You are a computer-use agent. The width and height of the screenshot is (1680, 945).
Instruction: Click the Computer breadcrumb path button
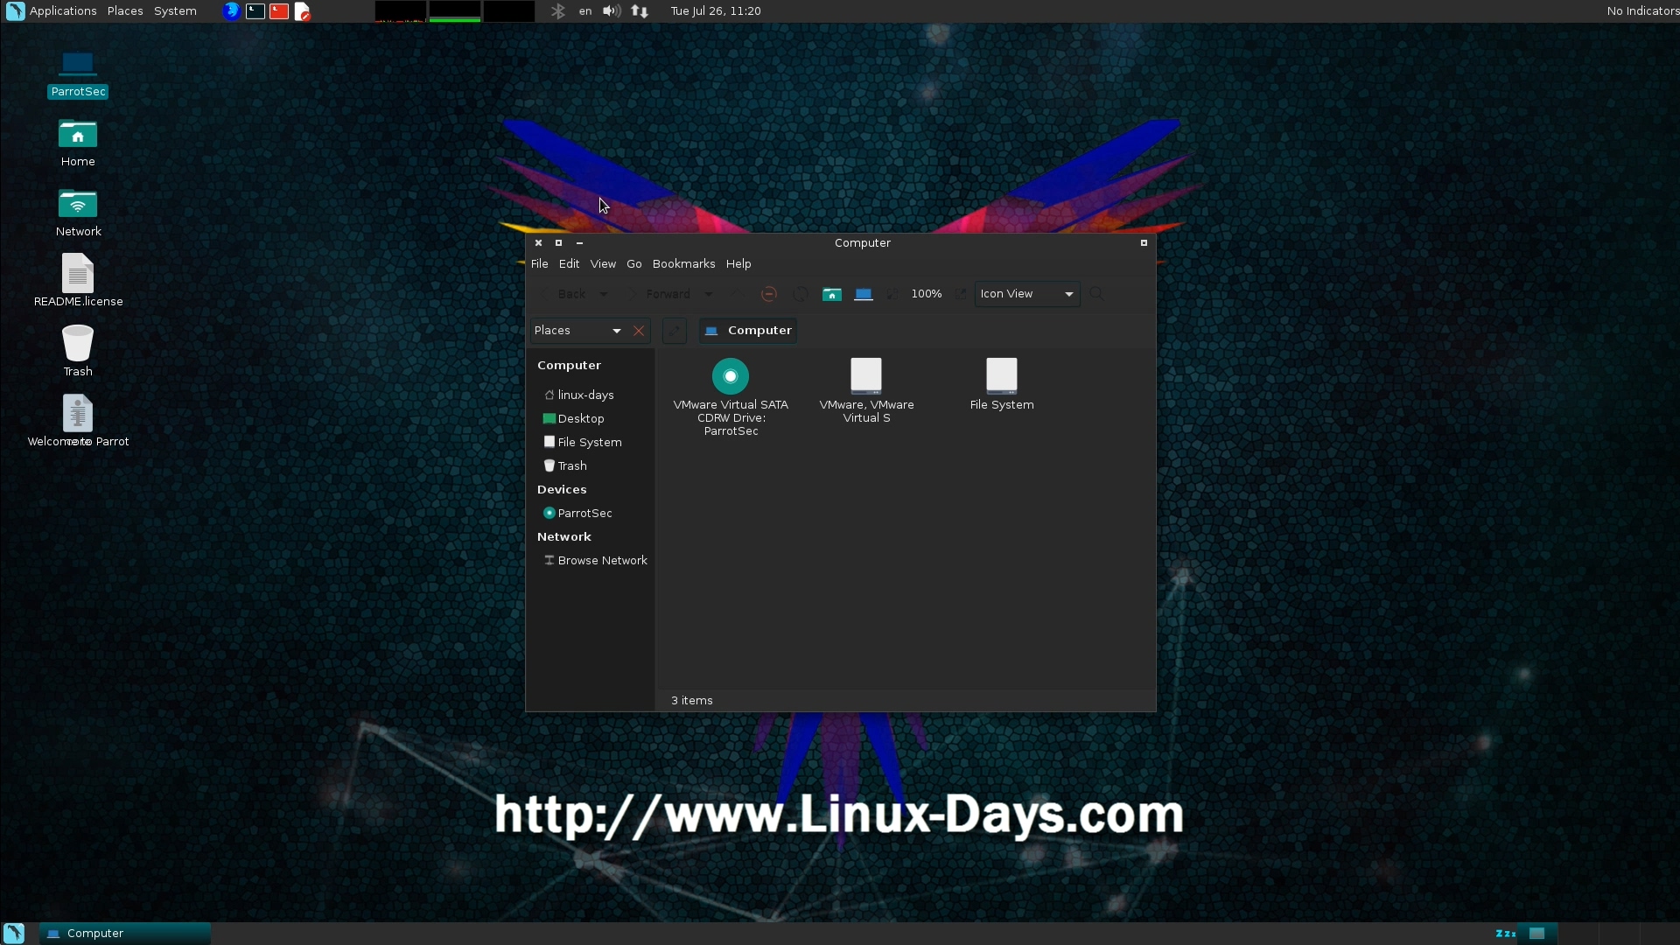point(748,331)
